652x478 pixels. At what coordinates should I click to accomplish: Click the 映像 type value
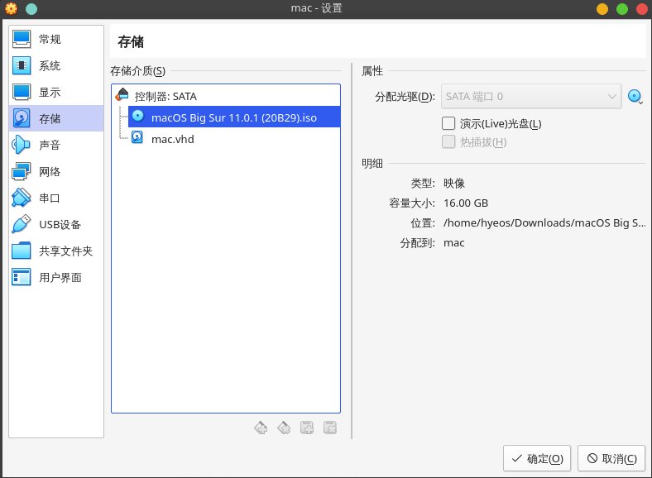(x=454, y=184)
